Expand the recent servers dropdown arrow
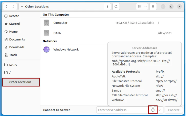Screen dimensions: 186x117 [x=160, y=110]
